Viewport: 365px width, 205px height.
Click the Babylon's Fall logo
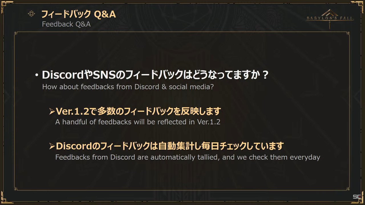[x=330, y=18]
